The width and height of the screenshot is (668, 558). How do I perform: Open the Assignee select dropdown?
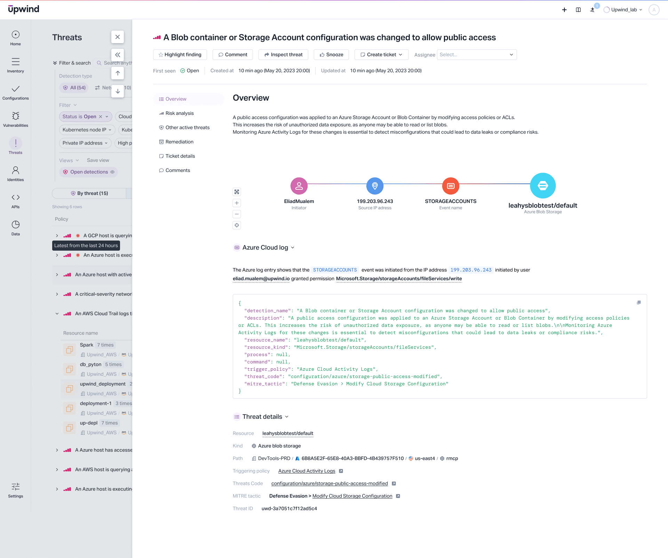click(476, 55)
